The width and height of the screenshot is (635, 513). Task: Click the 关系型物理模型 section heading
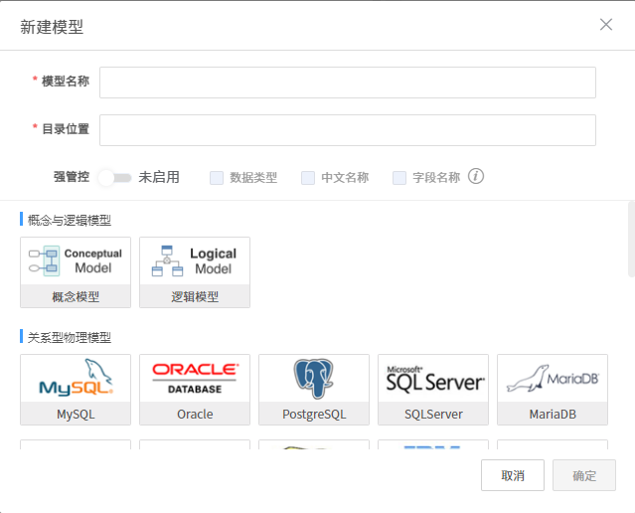pos(70,337)
